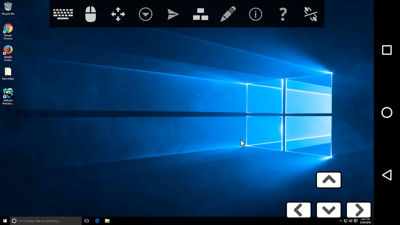Screen dimensions: 400x225
Task: Click the taskbar clock showing 5/24/2016
Action: (365, 221)
